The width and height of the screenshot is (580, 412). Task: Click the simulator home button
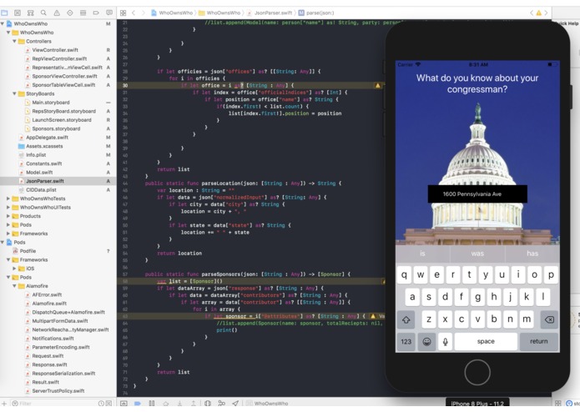click(x=477, y=373)
